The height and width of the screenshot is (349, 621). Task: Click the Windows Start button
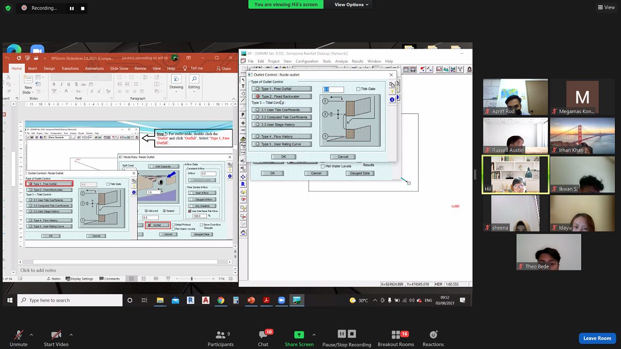pos(10,300)
